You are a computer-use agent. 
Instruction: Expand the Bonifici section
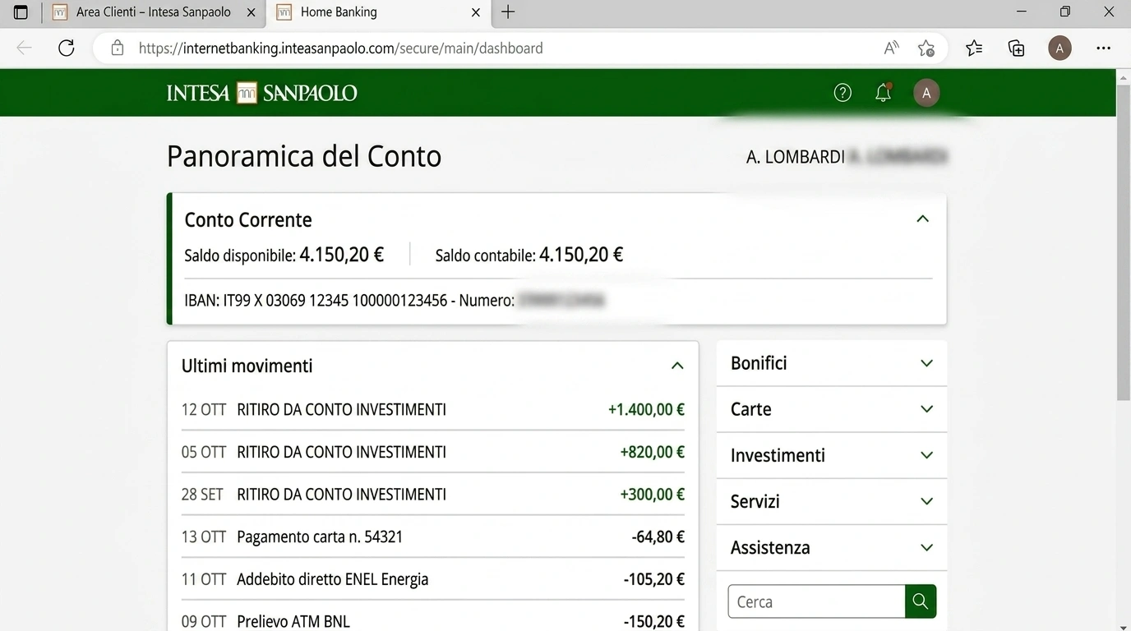point(832,363)
